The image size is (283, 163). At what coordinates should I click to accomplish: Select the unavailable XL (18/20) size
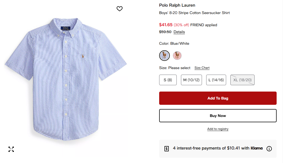tap(242, 80)
